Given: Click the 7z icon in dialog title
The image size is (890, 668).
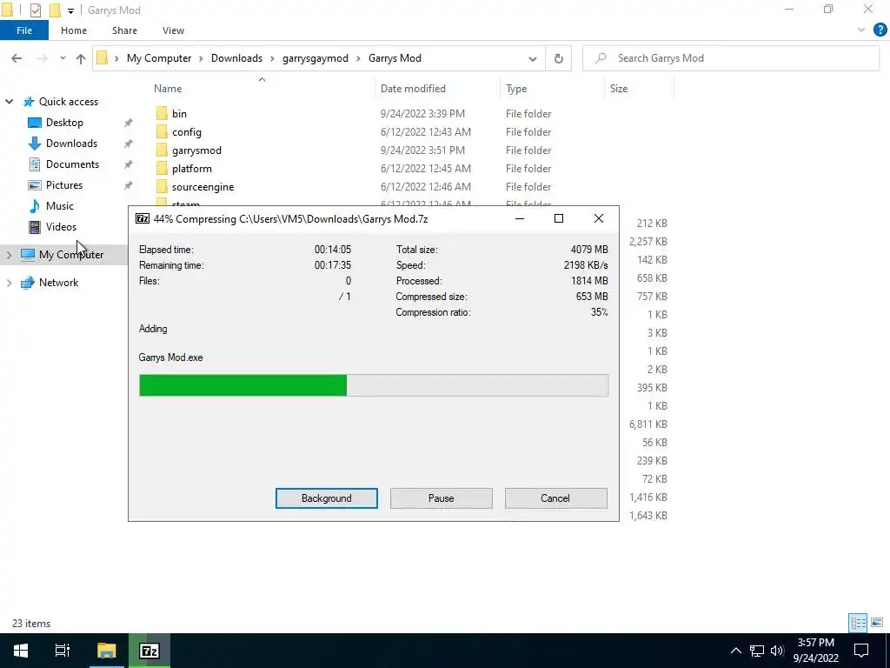Looking at the screenshot, I should pos(143,218).
